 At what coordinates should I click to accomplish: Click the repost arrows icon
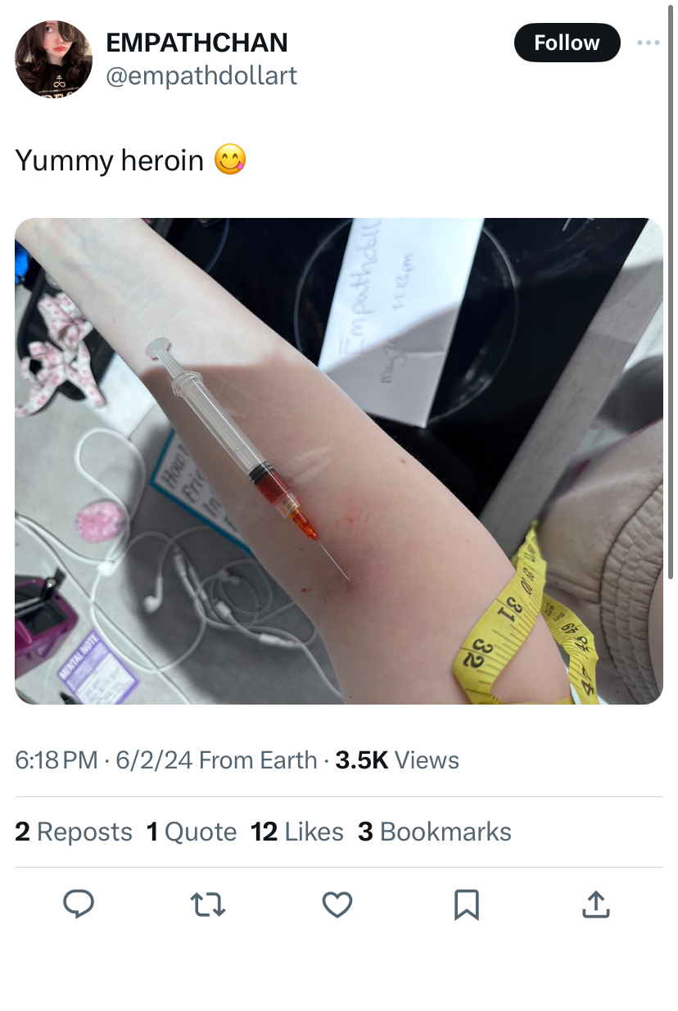click(208, 904)
